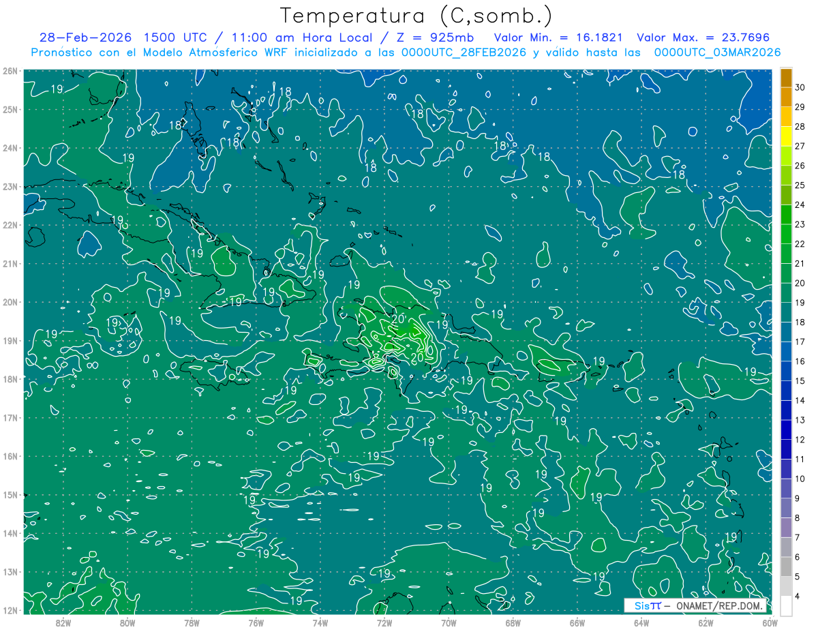Click the 26N latitude axis label

[10, 71]
